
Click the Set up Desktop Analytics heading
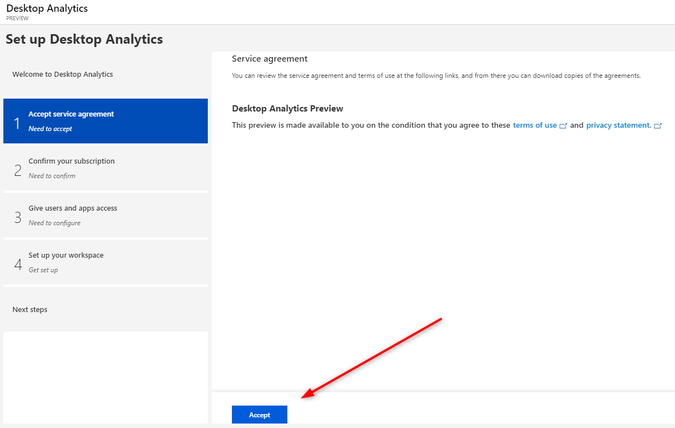84,39
